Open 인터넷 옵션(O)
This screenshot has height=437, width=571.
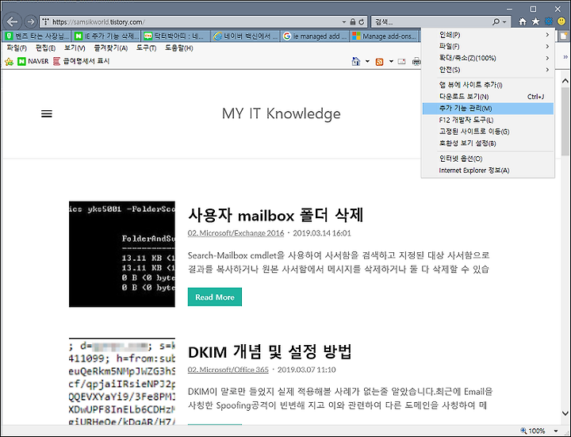click(488, 159)
